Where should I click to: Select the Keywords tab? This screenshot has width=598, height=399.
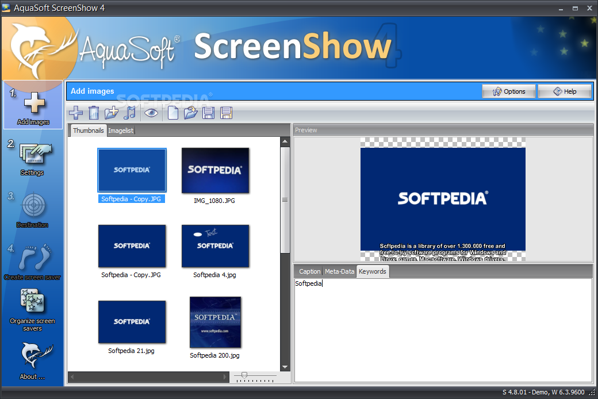pos(372,271)
